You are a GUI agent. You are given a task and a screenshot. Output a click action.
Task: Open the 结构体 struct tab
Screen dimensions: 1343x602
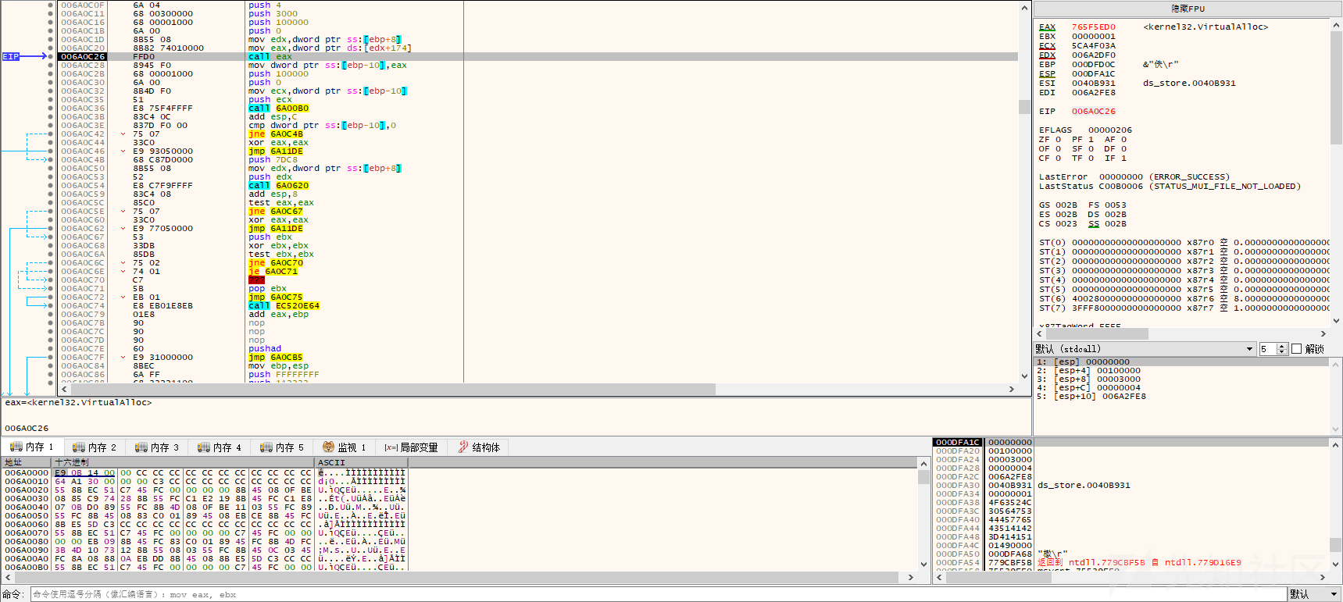tap(479, 447)
